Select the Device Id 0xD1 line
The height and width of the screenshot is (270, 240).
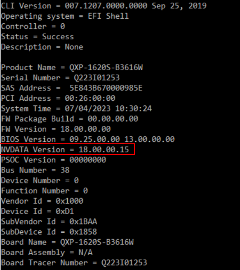click(37, 211)
